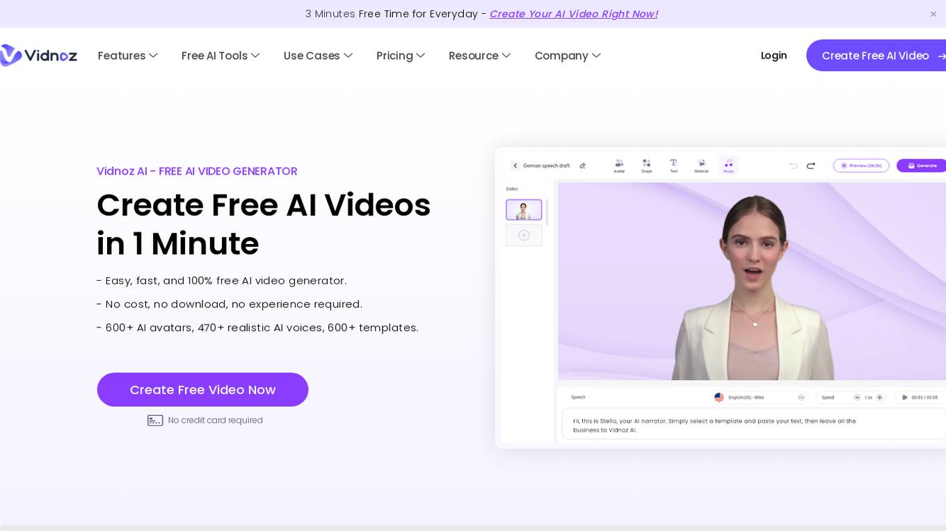Click the rename pencil icon in editor
The image size is (946, 531).
tap(582, 165)
